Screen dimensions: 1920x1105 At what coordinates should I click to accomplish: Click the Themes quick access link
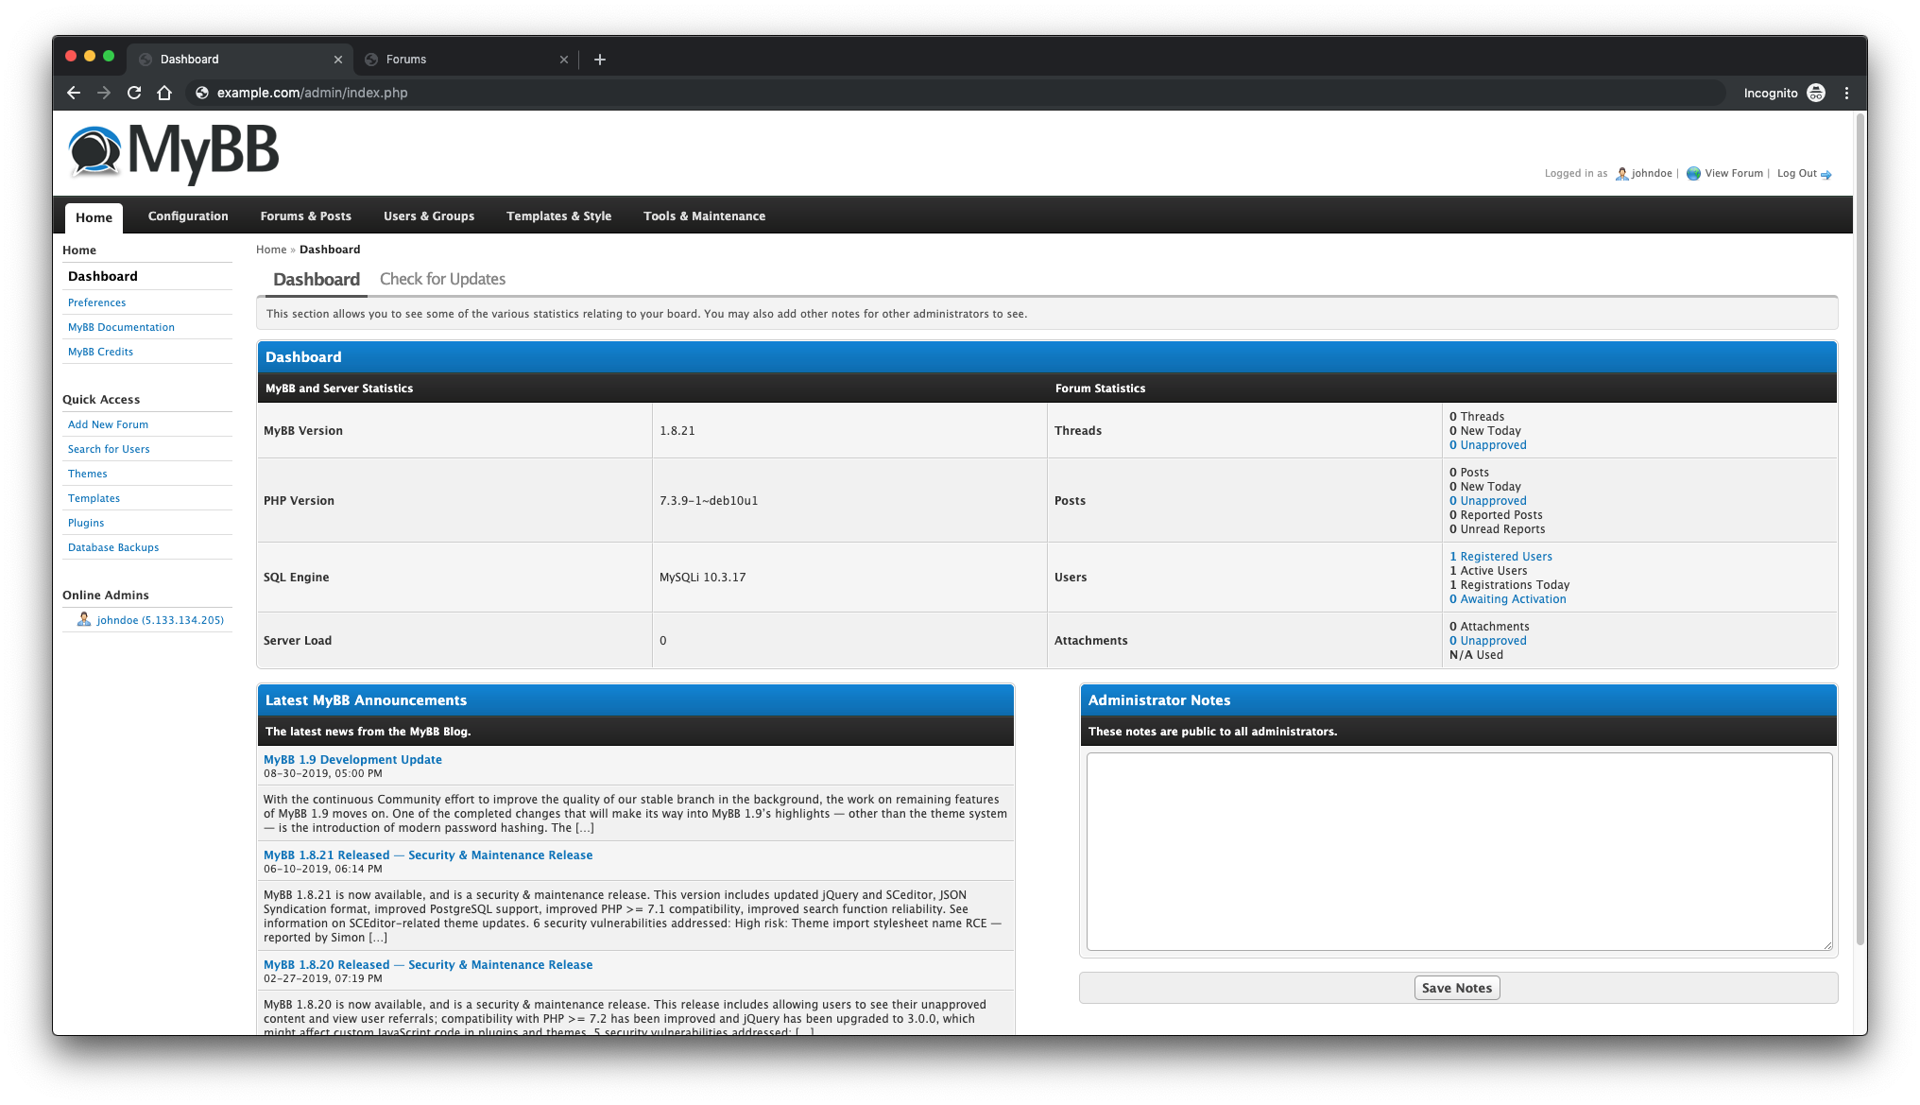coord(86,474)
